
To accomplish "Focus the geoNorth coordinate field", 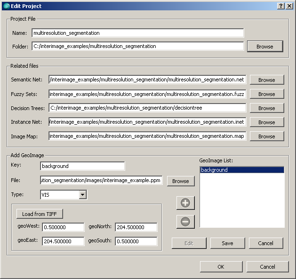I will pyautogui.click(x=136, y=228).
